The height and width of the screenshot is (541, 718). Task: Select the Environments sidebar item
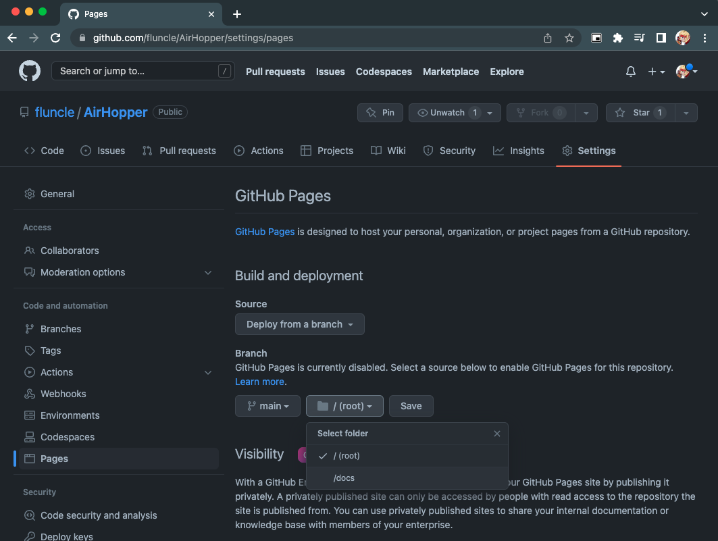point(70,415)
